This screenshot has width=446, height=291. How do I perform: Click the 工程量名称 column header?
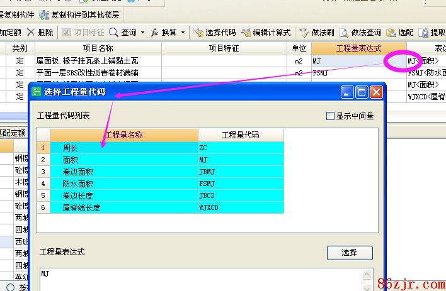click(x=123, y=135)
